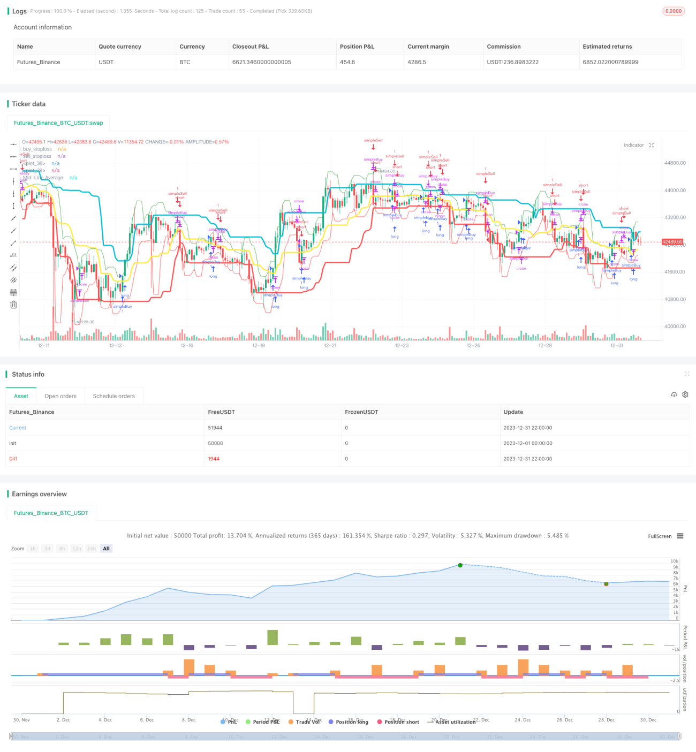This screenshot has width=696, height=752.
Task: Select the vertical ray drawing tool
Action: click(x=13, y=193)
